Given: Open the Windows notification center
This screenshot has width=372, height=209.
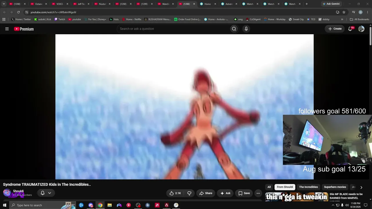Looking at the screenshot, I should (x=366, y=205).
